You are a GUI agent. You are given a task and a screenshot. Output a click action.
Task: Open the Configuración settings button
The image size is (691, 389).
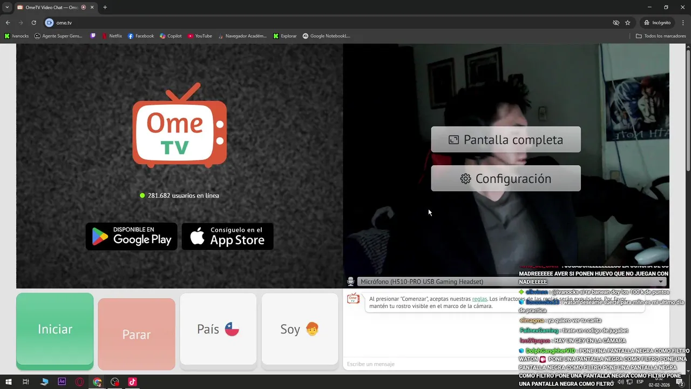click(506, 178)
